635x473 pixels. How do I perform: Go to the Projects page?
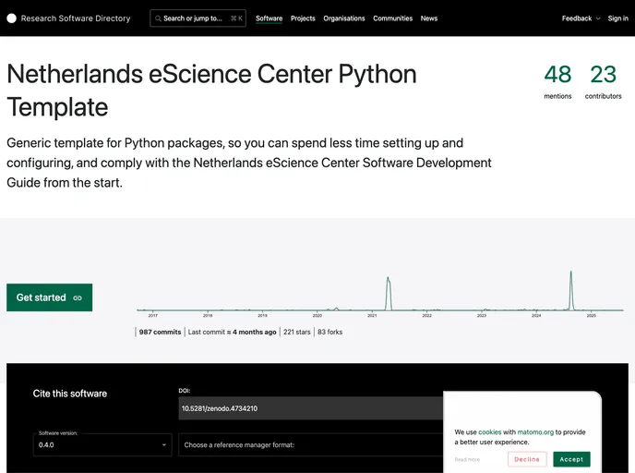point(303,18)
